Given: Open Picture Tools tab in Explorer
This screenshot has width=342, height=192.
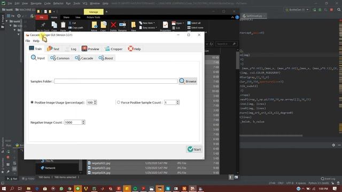Looking at the screenshot, I should click(94, 18).
